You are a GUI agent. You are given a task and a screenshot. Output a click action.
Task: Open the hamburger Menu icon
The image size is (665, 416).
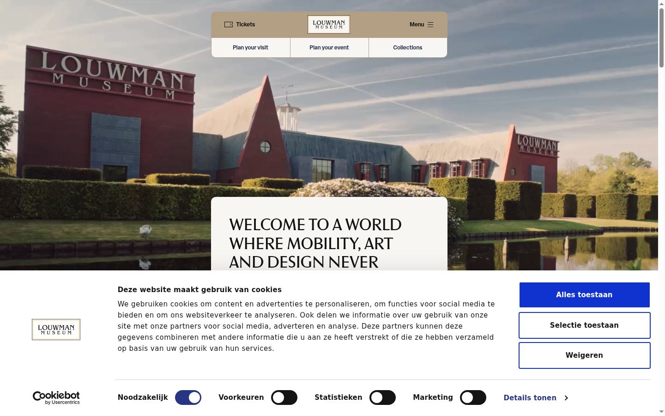430,24
